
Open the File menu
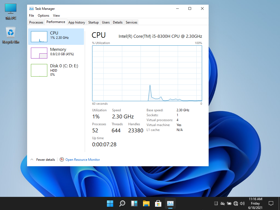tap(31, 16)
